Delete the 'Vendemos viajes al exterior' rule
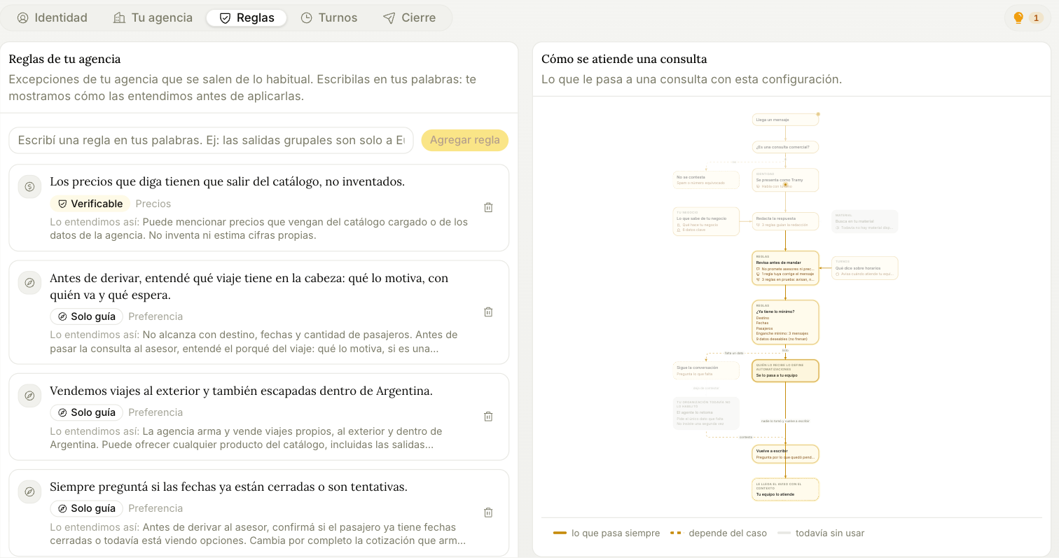1059x558 pixels. (489, 417)
